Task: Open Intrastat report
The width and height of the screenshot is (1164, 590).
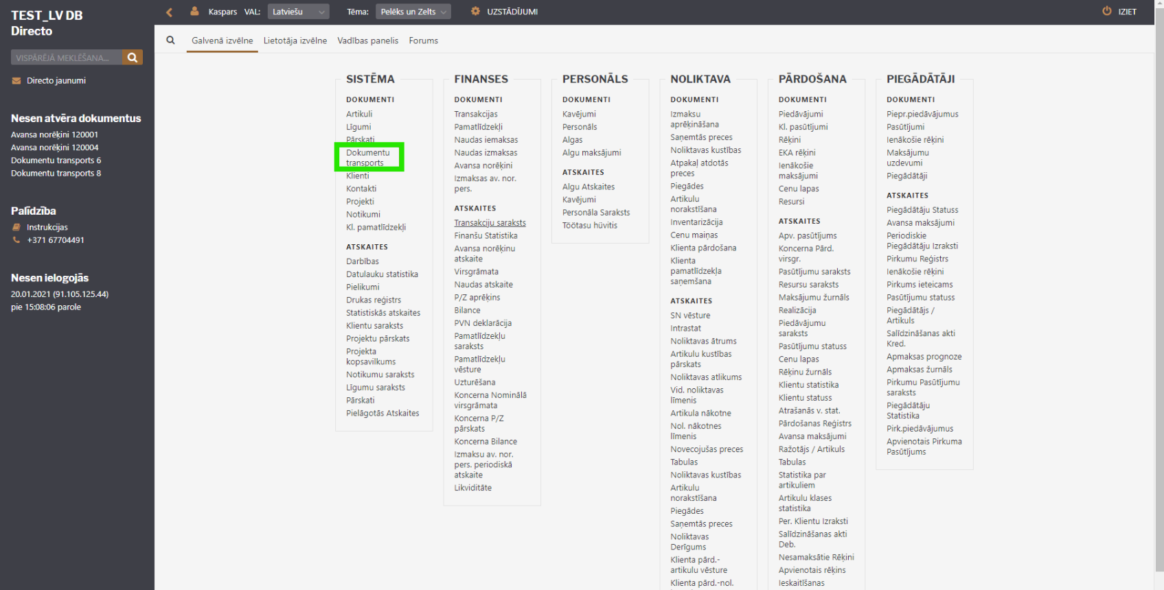Action: pos(685,329)
